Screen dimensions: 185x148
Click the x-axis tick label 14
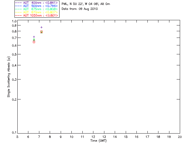(115, 137)
